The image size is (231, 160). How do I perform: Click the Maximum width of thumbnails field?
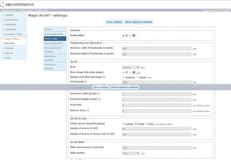point(157,49)
